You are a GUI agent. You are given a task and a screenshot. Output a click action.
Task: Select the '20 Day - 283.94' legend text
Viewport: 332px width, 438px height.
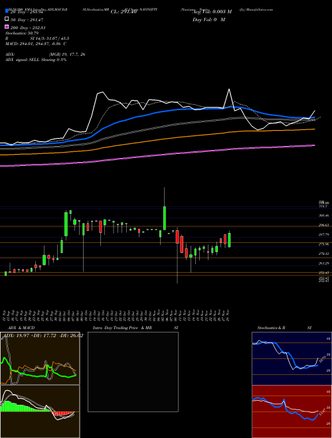[27, 12]
